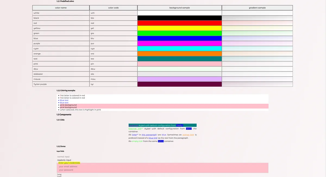This screenshot has width=326, height=177.
Task: Select the green background sample
Action: [179, 33]
